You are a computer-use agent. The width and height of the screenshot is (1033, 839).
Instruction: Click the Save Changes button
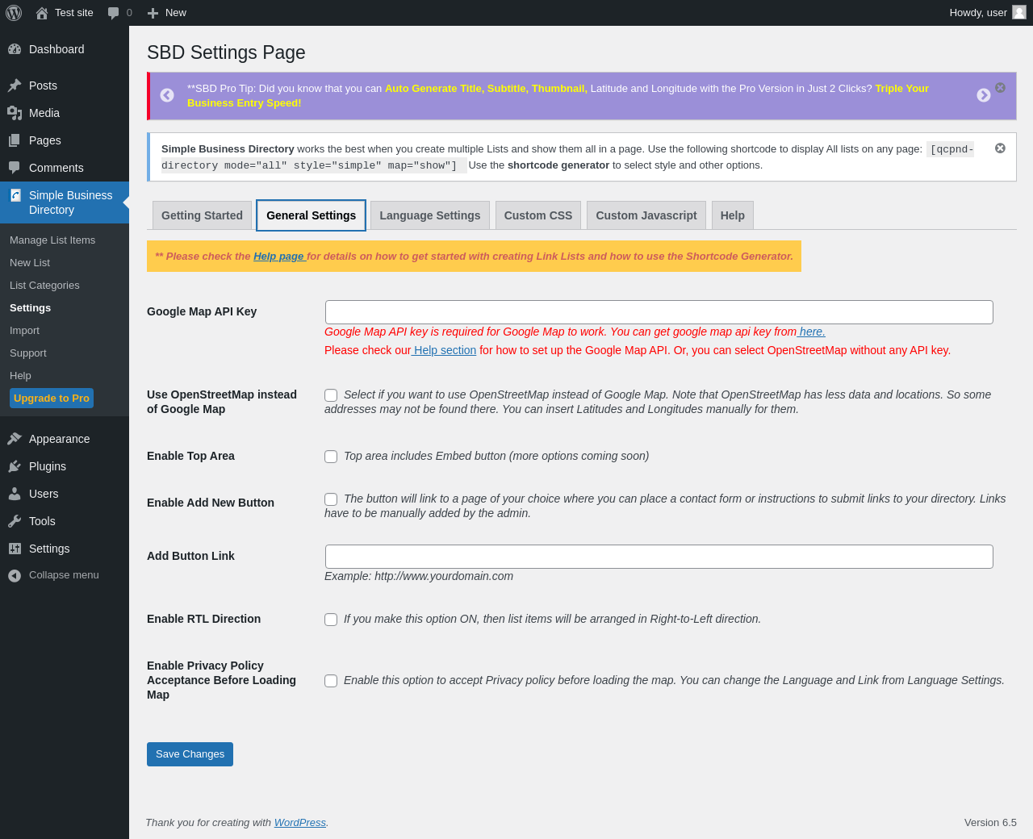point(190,754)
